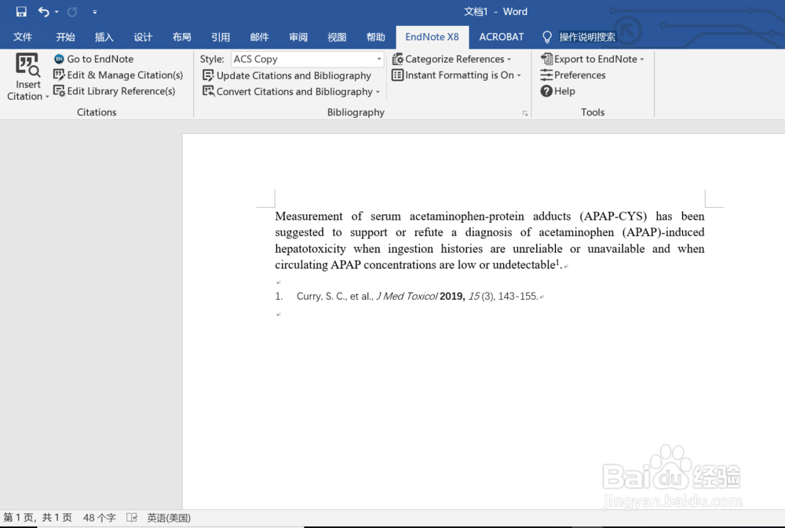
Task: Click the Redo icon
Action: tap(72, 12)
